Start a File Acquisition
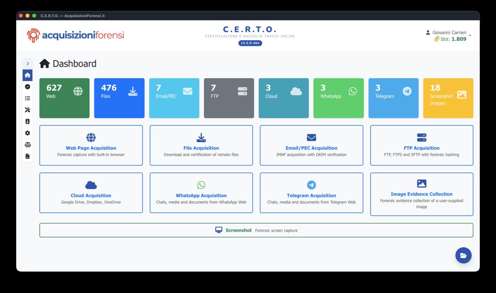The image size is (496, 293). pyautogui.click(x=201, y=145)
